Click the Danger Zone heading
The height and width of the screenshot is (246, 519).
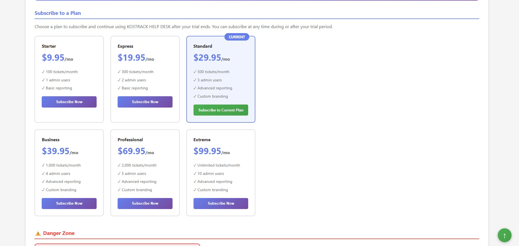(x=59, y=233)
